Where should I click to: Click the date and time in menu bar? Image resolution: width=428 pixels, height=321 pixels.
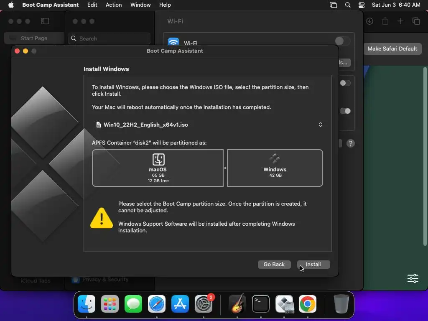(396, 5)
